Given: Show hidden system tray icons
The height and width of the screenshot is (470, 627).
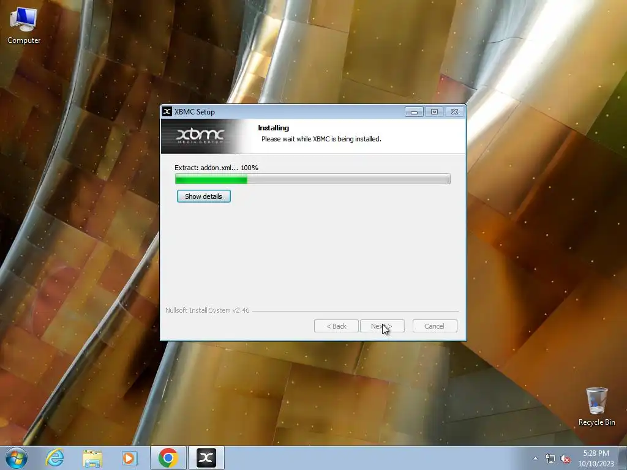Looking at the screenshot, I should (x=535, y=459).
